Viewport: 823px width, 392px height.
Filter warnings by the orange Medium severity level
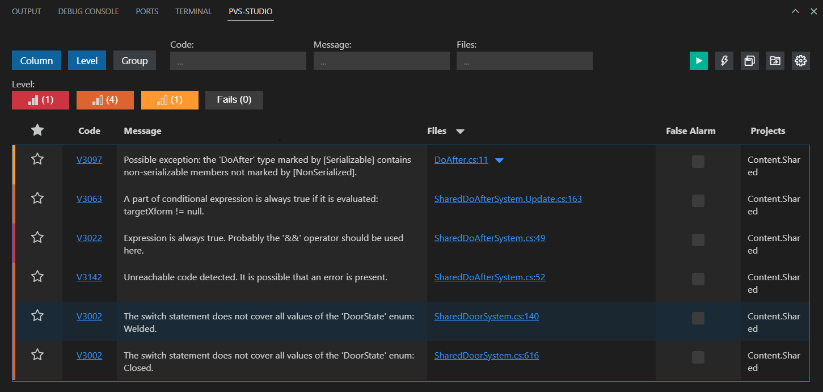pyautogui.click(x=105, y=100)
